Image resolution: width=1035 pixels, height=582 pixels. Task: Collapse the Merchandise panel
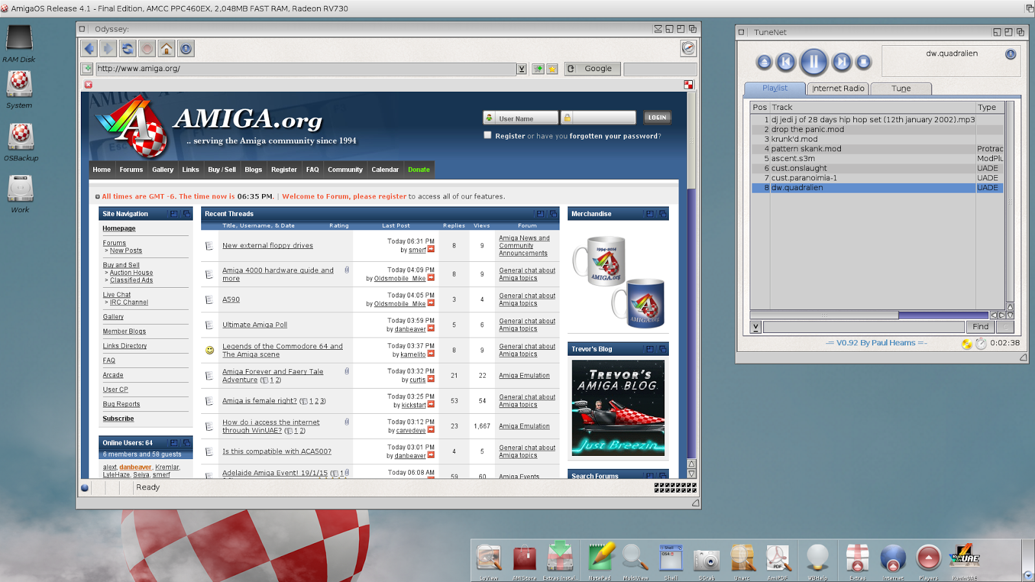coord(649,214)
